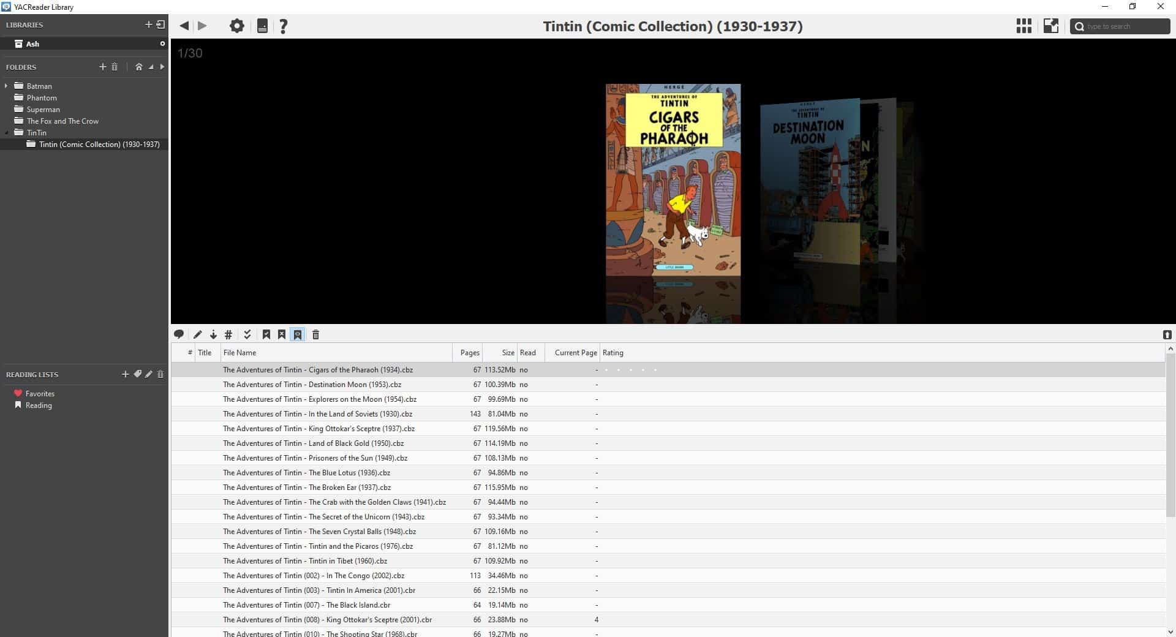Viewport: 1176px width, 637px height.
Task: Download comic info with arrow icon
Action: click(x=213, y=334)
